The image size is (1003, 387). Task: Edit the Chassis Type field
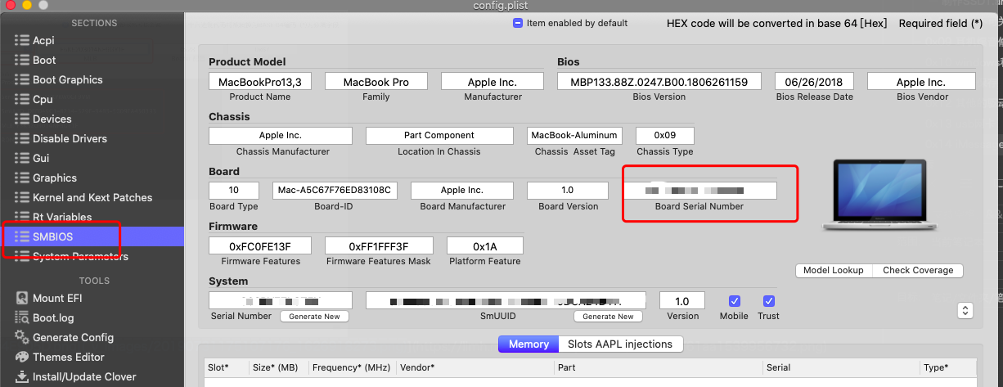[x=665, y=136]
